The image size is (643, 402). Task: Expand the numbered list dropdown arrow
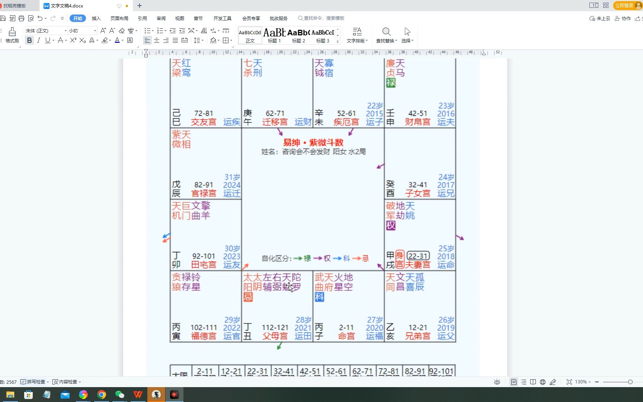click(x=166, y=31)
